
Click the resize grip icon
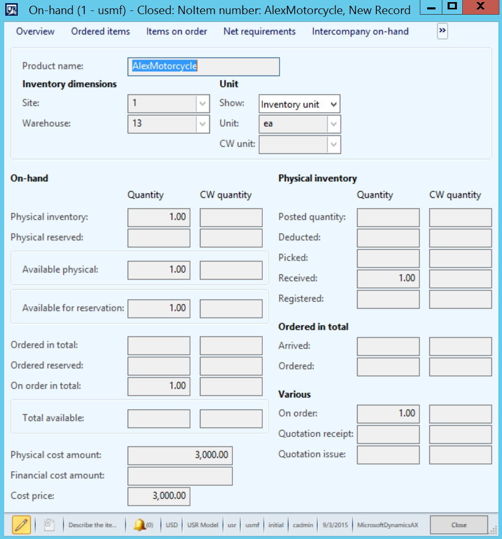point(494,531)
